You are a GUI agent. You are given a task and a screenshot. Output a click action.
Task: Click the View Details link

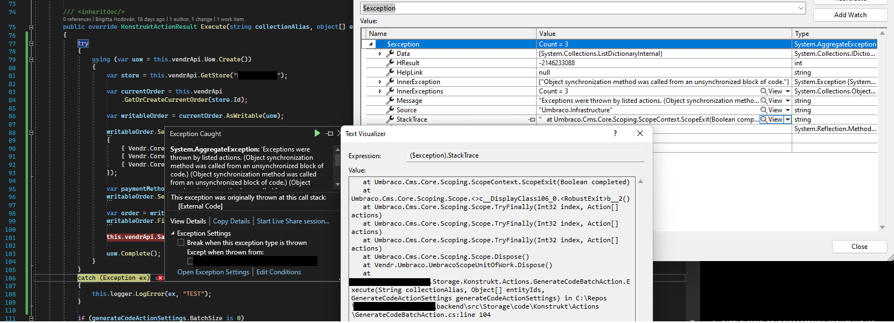point(188,221)
